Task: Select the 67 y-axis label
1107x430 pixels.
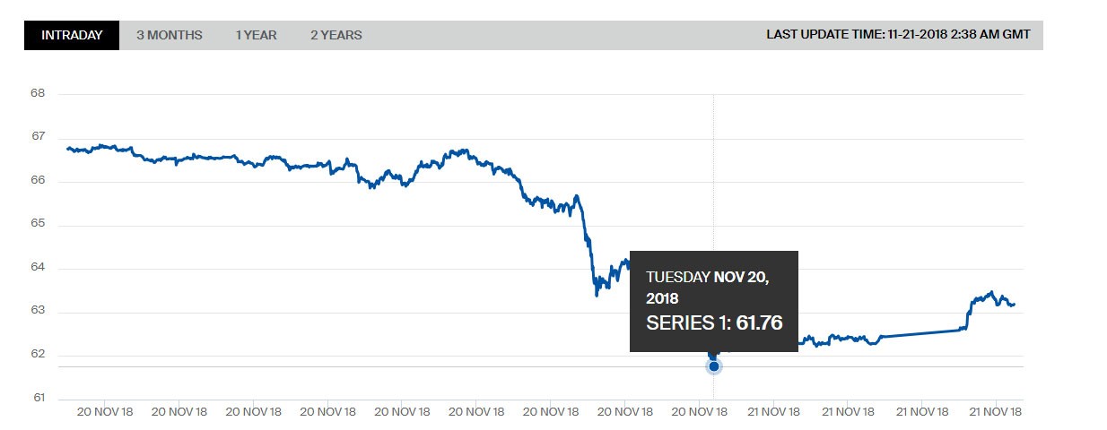Action: [39, 136]
